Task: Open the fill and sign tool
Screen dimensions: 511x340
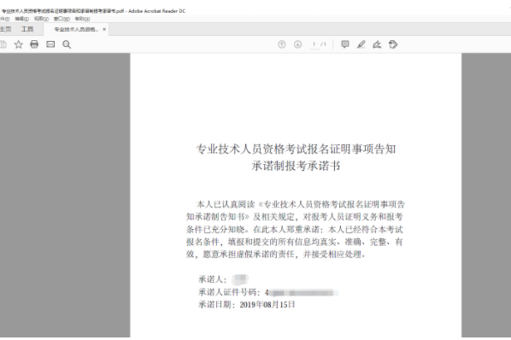Action: point(377,44)
